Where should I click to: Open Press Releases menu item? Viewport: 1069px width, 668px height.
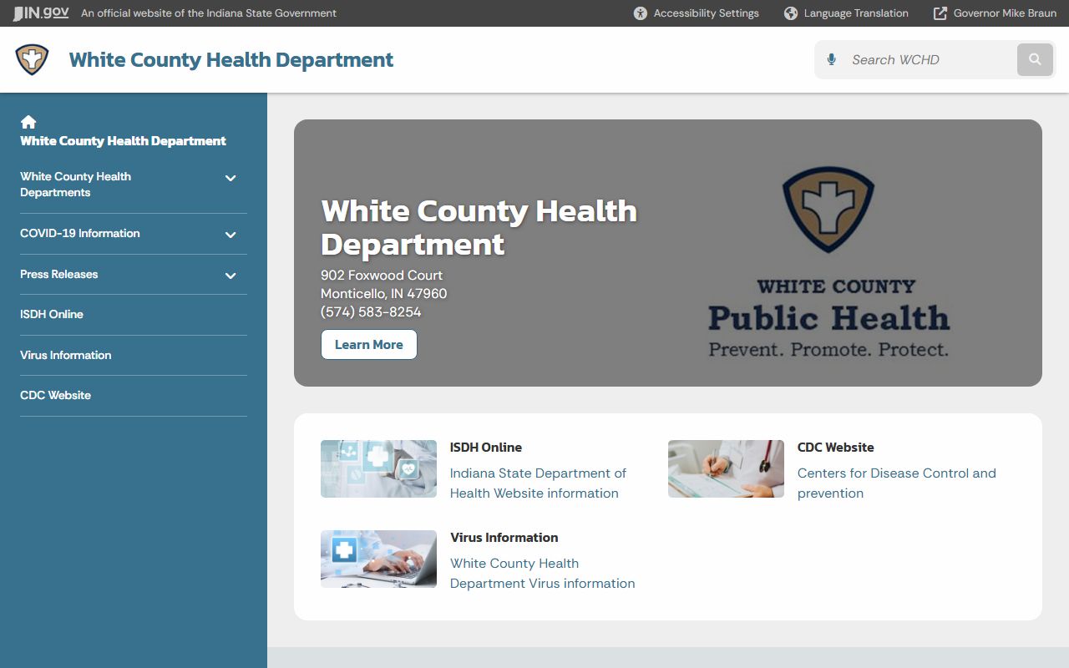pos(59,274)
